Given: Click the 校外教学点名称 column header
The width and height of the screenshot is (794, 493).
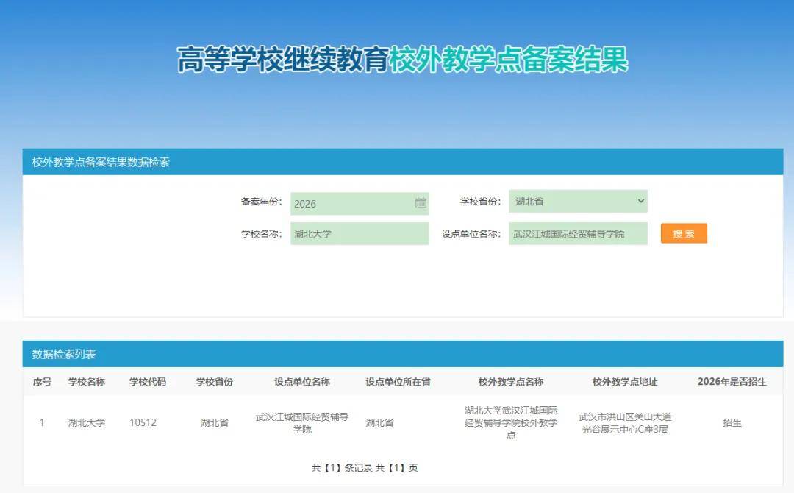Looking at the screenshot, I should [511, 382].
